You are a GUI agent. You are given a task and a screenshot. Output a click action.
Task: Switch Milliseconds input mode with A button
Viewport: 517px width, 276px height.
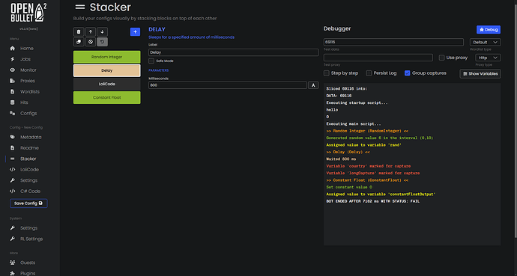[313, 85]
